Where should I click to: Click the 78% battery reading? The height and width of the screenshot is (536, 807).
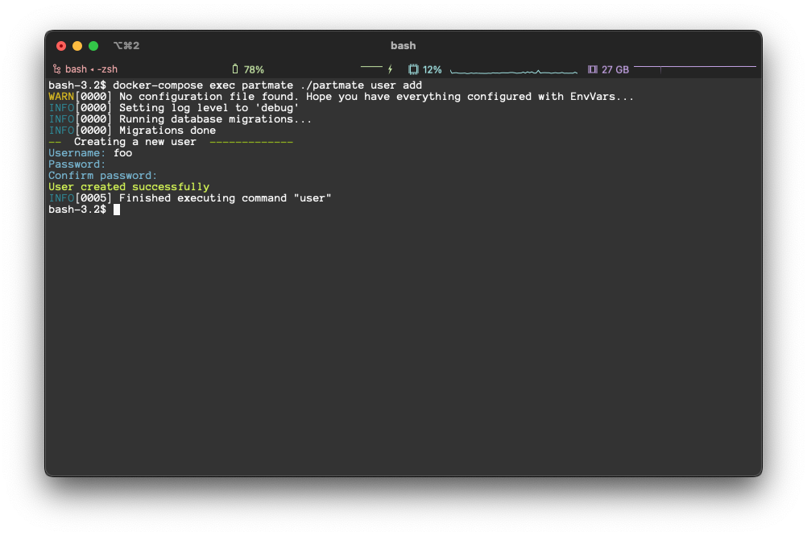pyautogui.click(x=254, y=69)
